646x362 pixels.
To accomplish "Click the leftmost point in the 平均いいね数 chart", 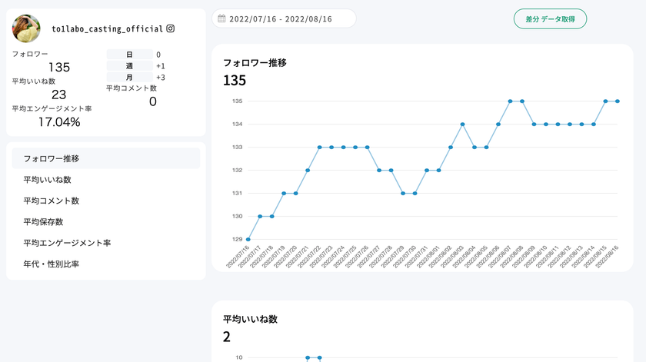I will (x=308, y=357).
